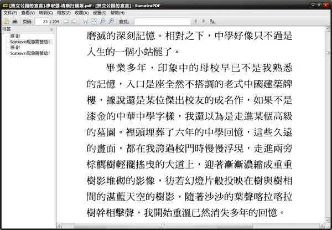This screenshot has height=230, width=332.
Task: Click the printer icon in the toolbar
Action: (15, 21)
